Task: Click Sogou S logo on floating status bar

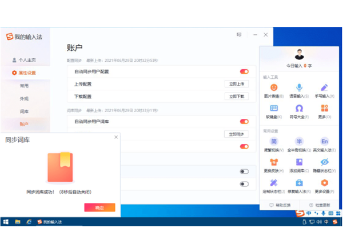Action: click(x=300, y=213)
